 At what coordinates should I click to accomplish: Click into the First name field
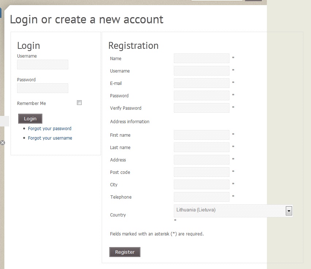click(202, 135)
